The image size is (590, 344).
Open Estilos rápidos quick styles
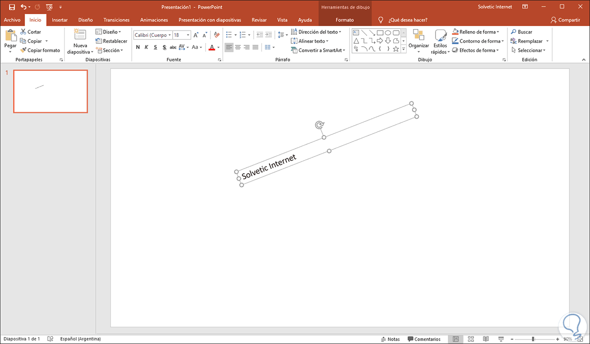(x=440, y=41)
